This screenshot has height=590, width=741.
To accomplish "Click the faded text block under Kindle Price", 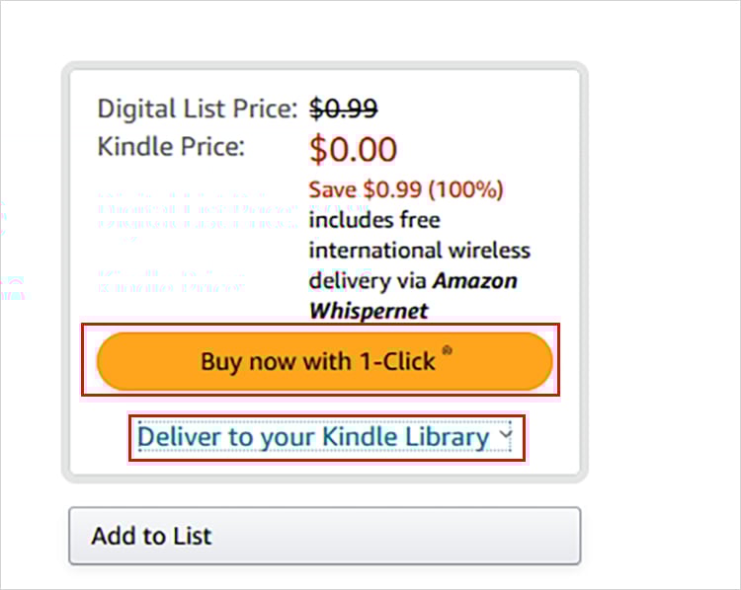I will (x=196, y=212).
